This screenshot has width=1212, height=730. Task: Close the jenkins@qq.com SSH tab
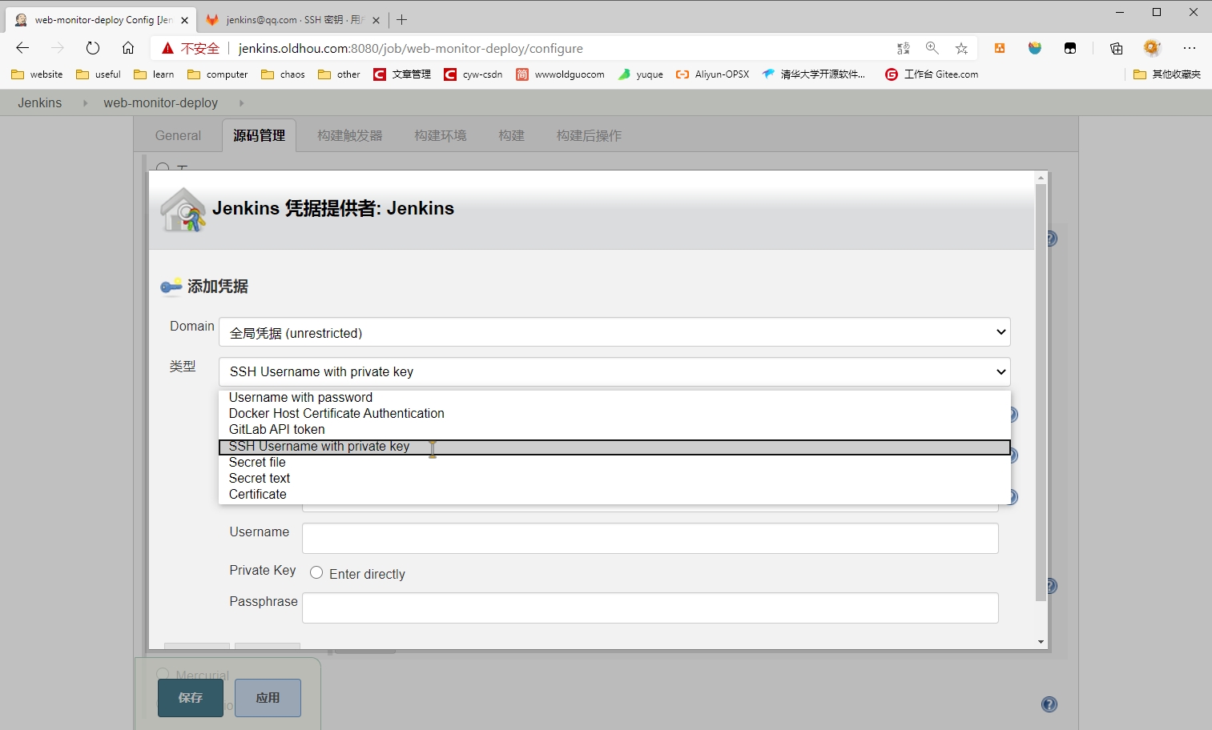[x=376, y=20]
